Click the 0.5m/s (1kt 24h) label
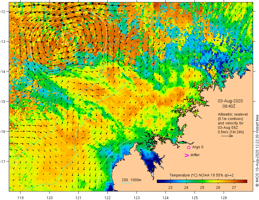The height and width of the screenshot is (200, 259). (x=231, y=132)
